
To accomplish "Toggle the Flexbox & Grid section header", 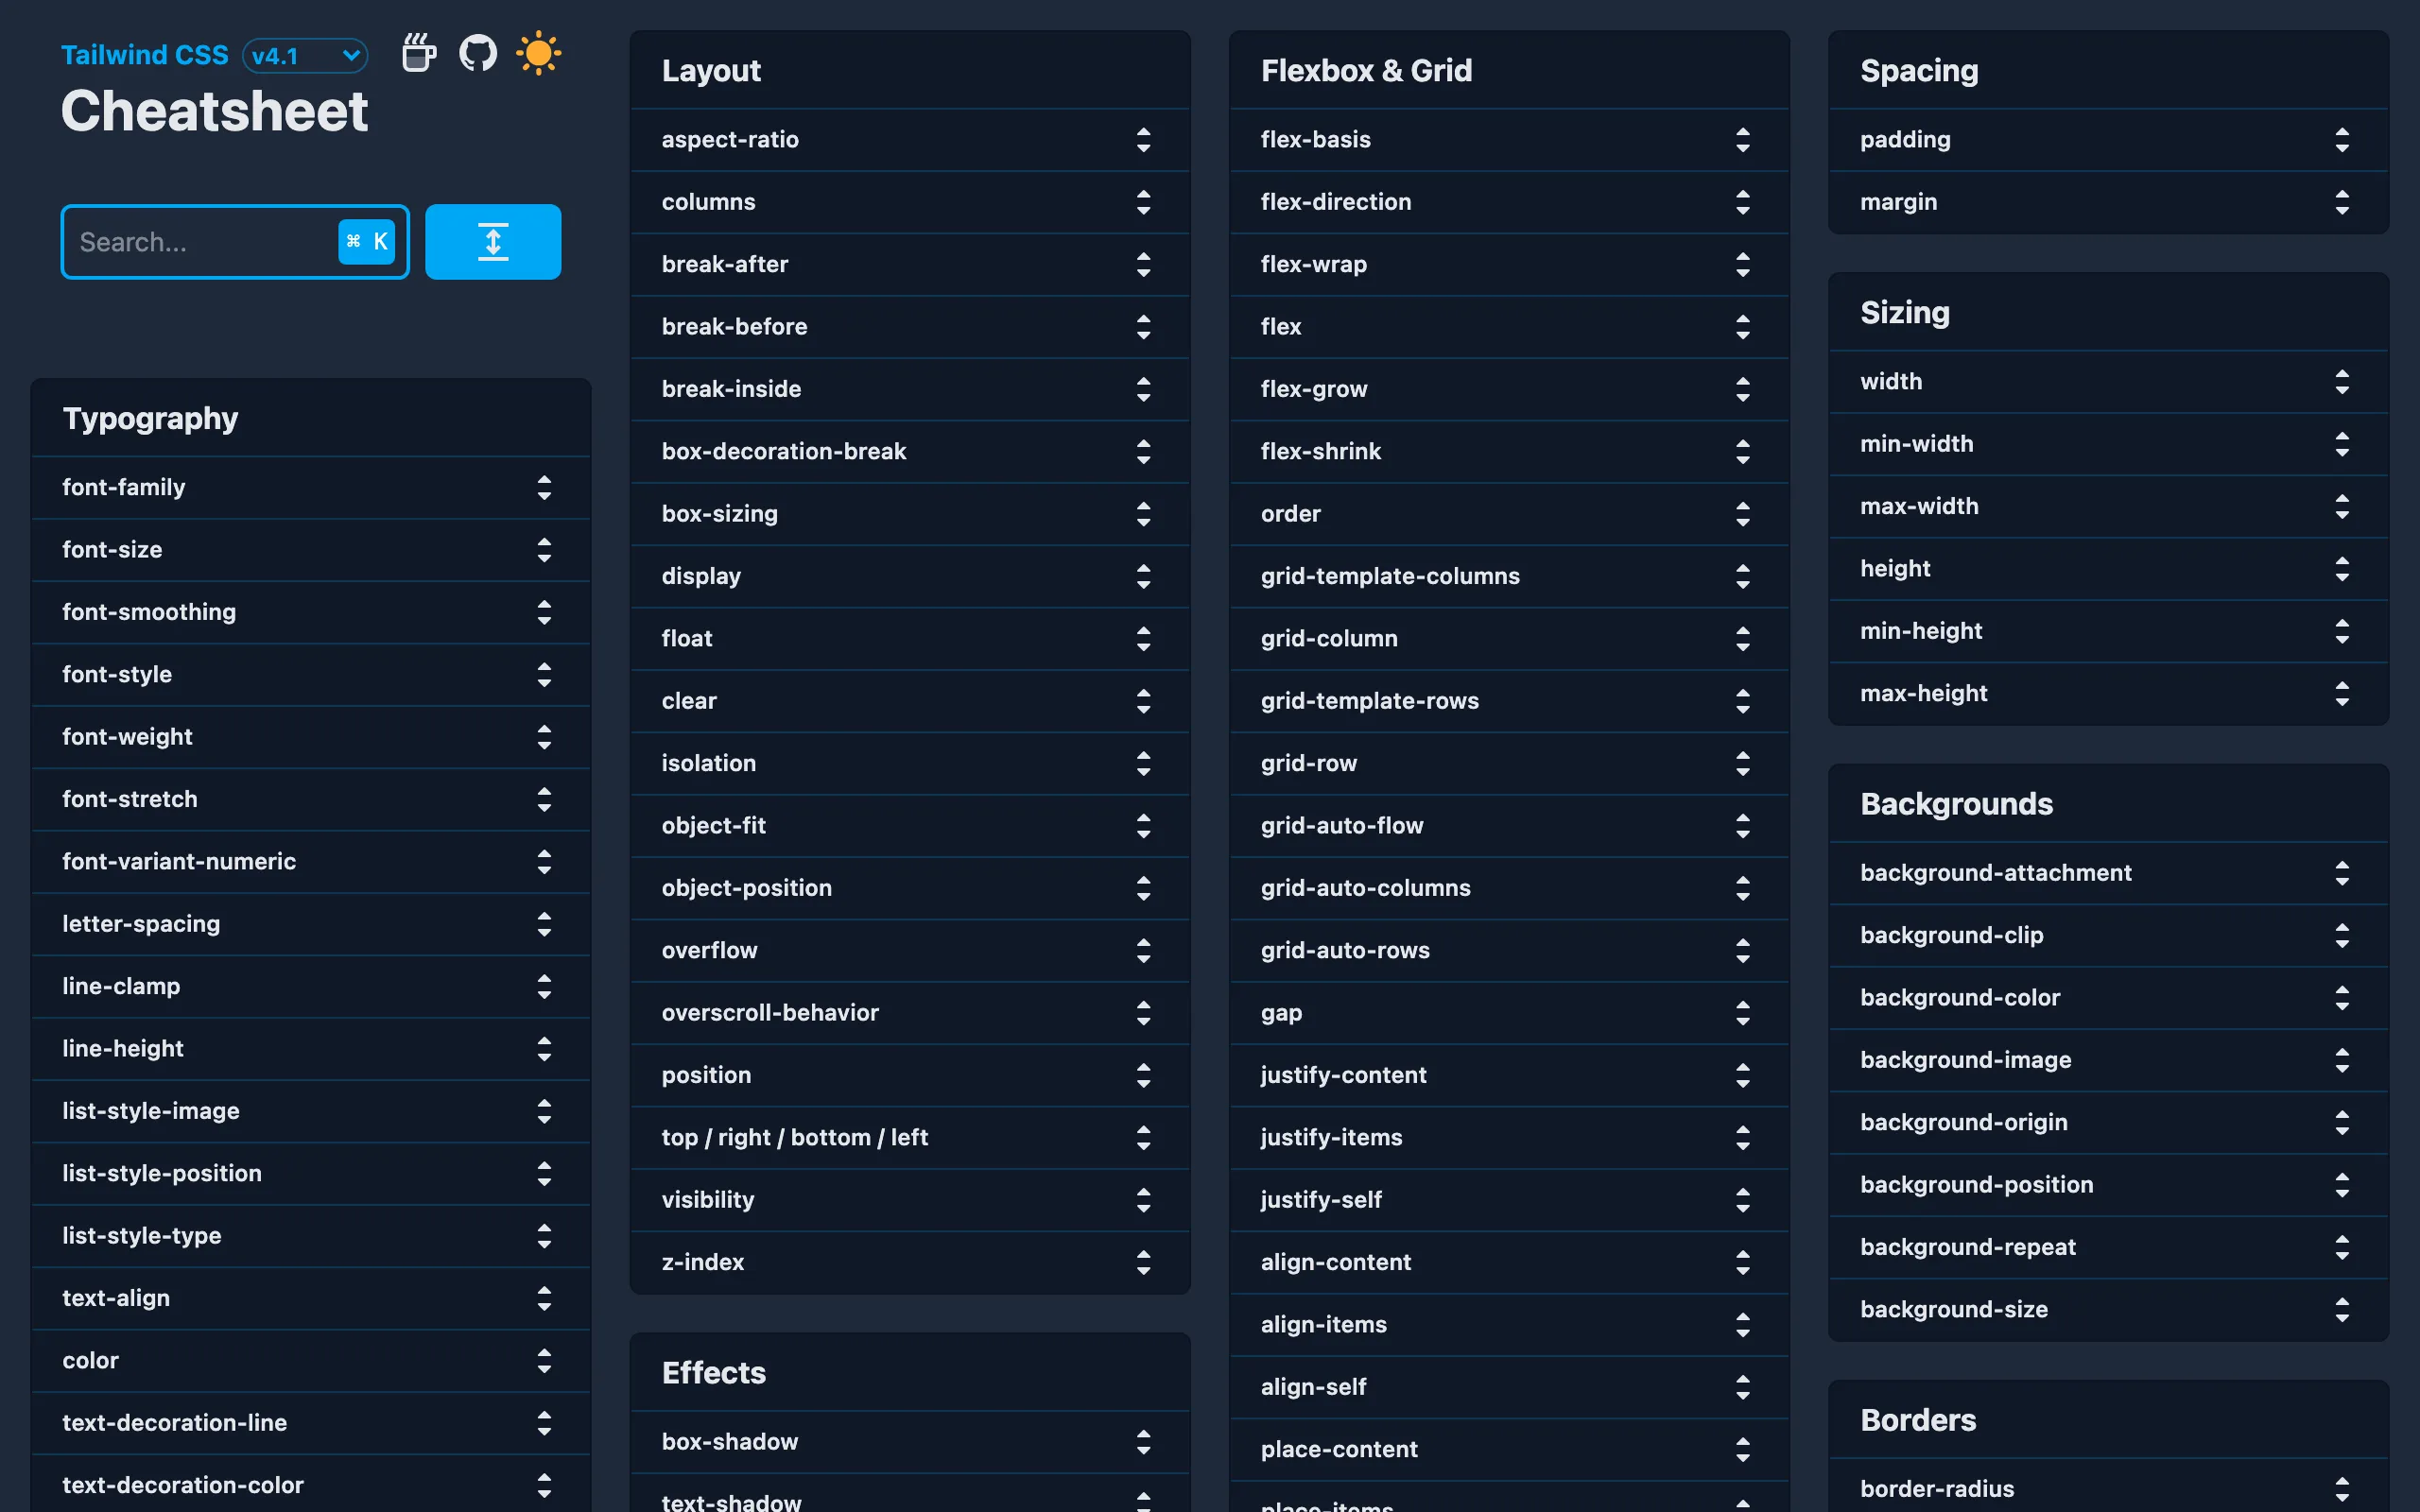I will point(1510,70).
